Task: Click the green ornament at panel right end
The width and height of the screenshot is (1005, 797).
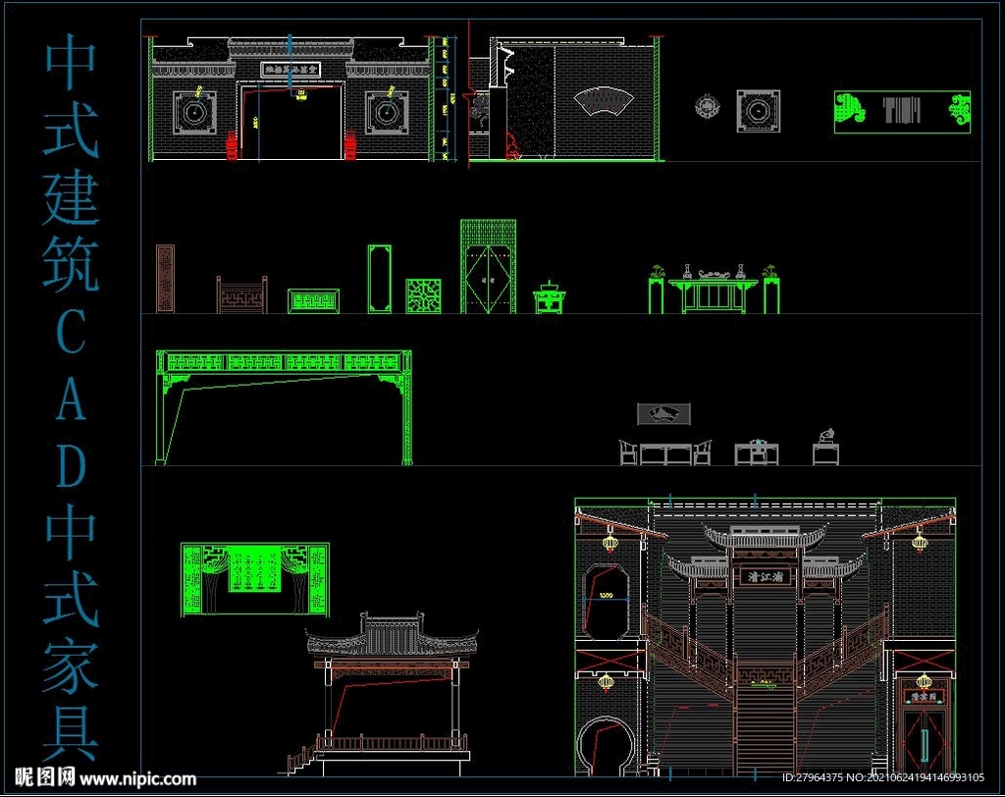Action: (960, 110)
